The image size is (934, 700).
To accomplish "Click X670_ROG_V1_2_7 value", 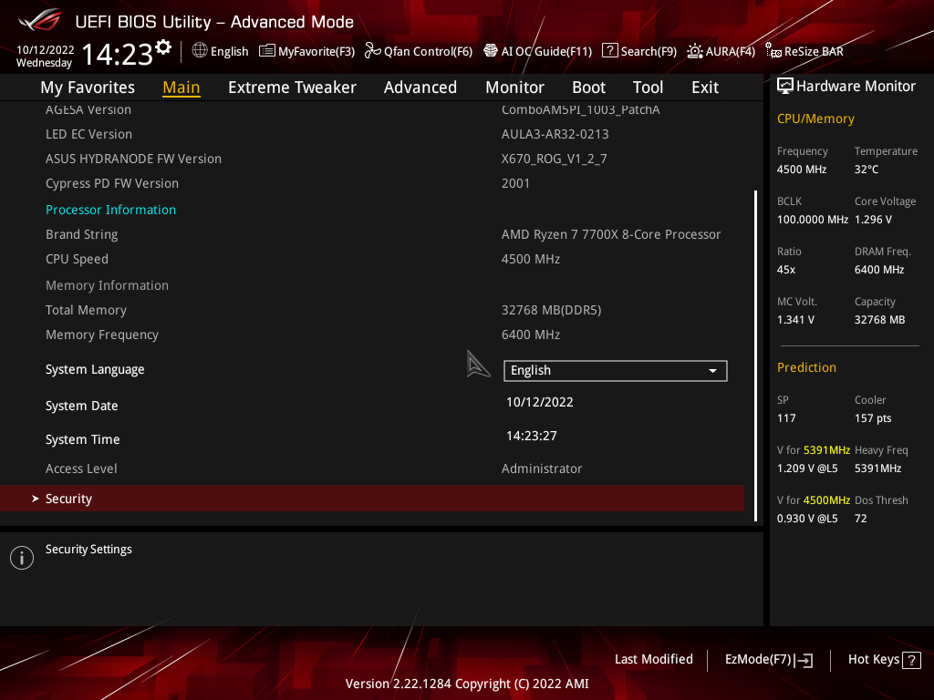I will (554, 159).
